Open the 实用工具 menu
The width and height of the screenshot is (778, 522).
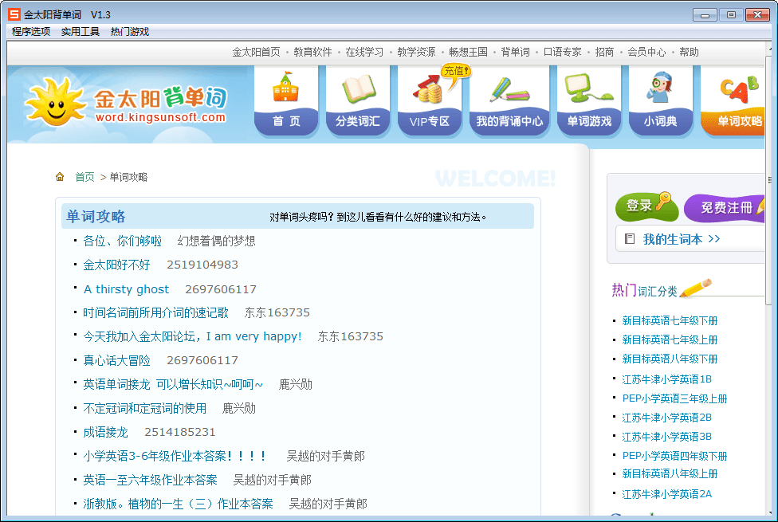tap(81, 32)
